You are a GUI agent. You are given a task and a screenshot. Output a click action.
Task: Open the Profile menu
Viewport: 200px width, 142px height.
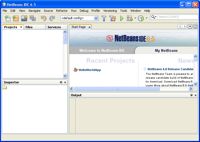[x=96, y=11]
